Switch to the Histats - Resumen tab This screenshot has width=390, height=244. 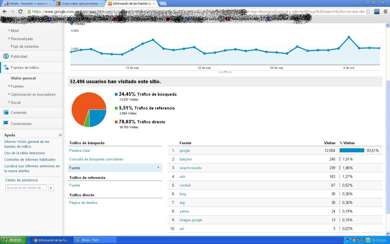(28, 4)
